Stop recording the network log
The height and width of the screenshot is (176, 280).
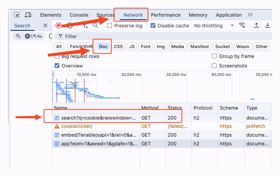click(x=59, y=25)
